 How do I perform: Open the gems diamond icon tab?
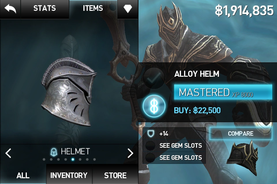[128, 9]
